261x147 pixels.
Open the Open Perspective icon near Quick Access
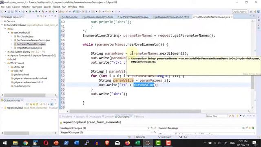point(251,11)
